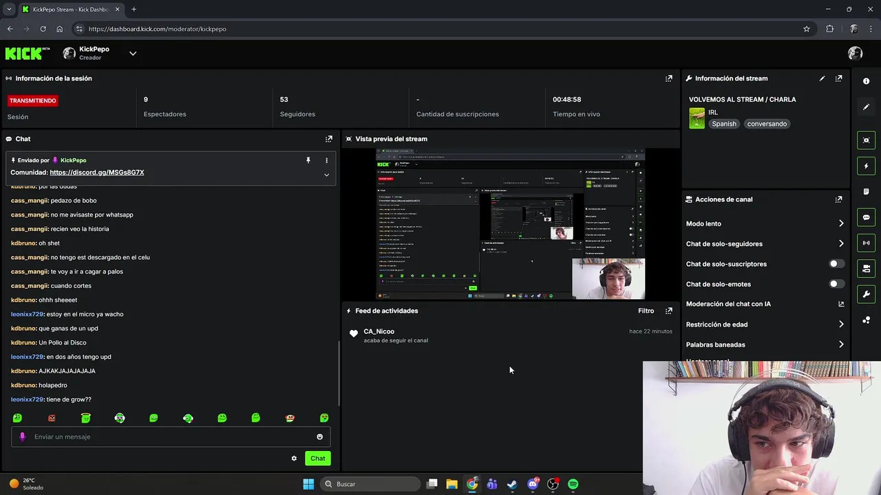Click the info icon in right sidebar
Viewport: 881px width, 495px height.
pos(866,81)
